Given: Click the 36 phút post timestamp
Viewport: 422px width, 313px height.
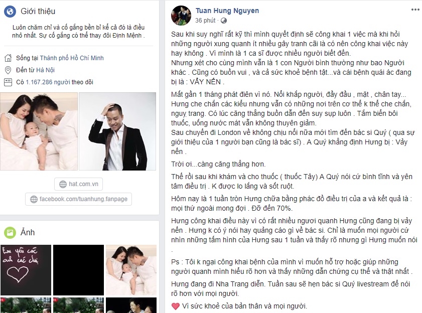Looking at the screenshot, I should click(205, 21).
